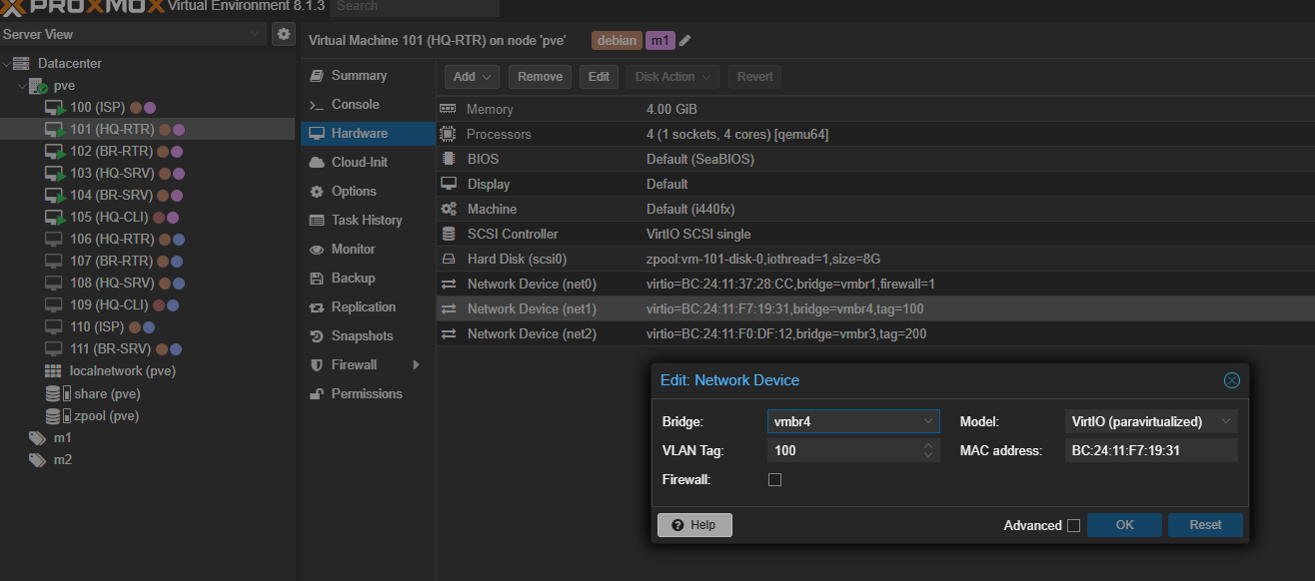Viewport: 1315px width, 581px height.
Task: Open the Bridge dropdown showing vmbr4
Action: (852, 421)
